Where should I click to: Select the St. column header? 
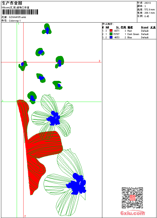[118, 27]
